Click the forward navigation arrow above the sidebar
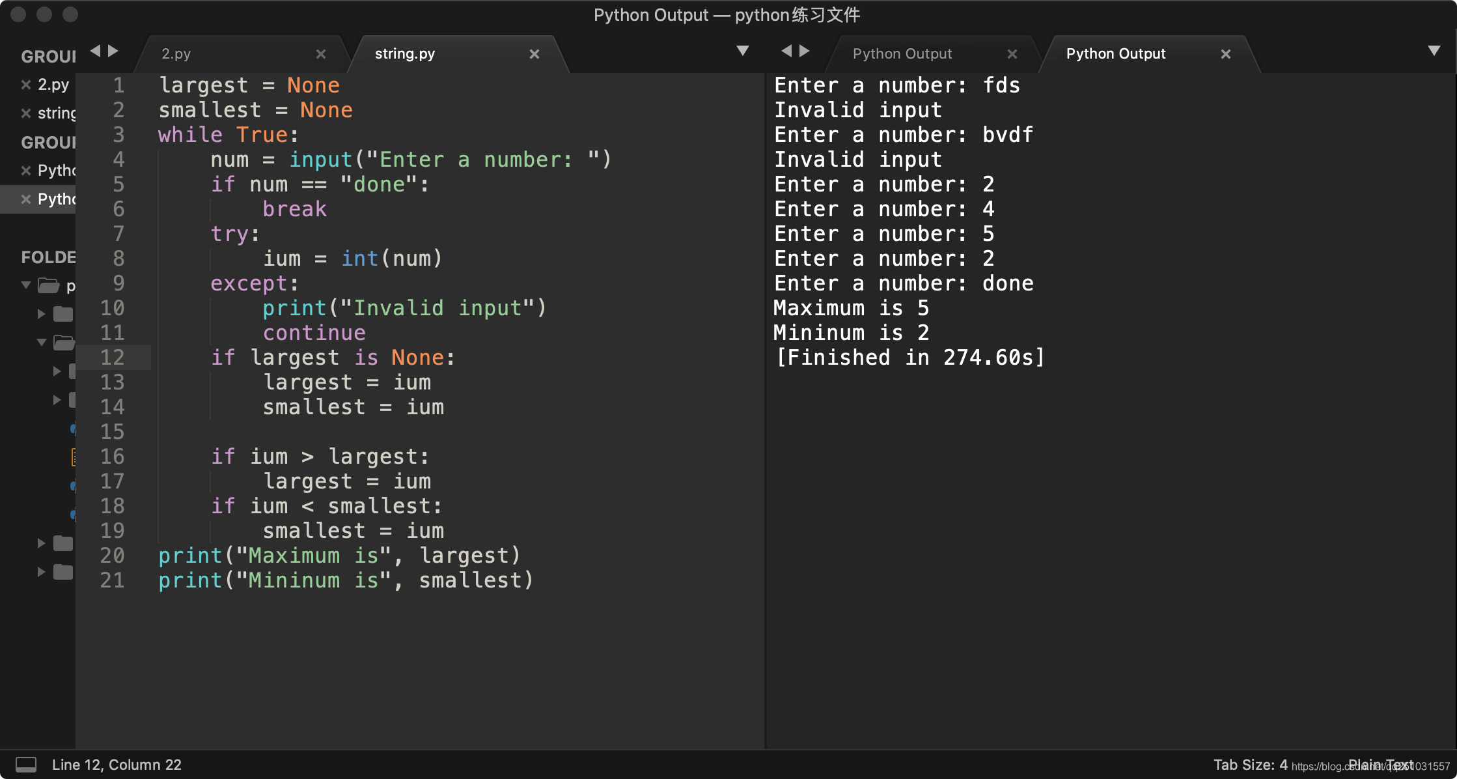The width and height of the screenshot is (1457, 779). tap(112, 50)
